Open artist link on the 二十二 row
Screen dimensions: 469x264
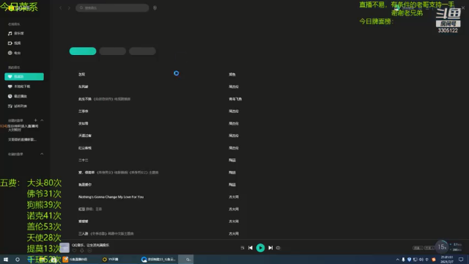(232, 160)
